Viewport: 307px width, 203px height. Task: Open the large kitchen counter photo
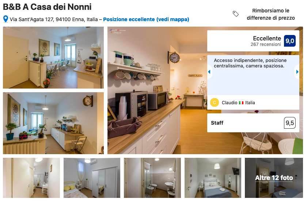(x=157, y=90)
